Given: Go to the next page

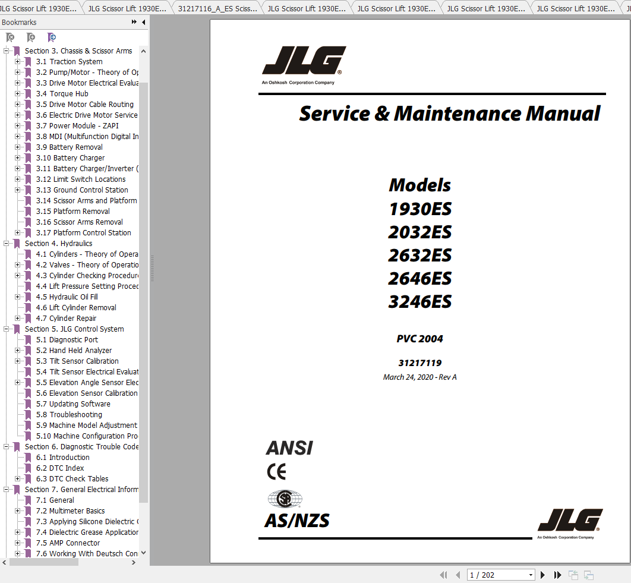Looking at the screenshot, I should coord(542,575).
